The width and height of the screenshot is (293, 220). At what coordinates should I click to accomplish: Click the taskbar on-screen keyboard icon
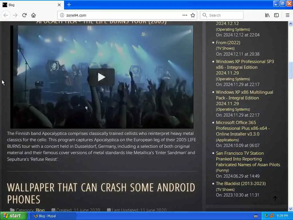pos(256,216)
